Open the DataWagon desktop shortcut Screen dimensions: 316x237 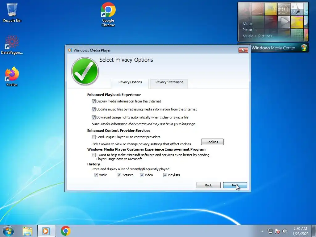12,45
